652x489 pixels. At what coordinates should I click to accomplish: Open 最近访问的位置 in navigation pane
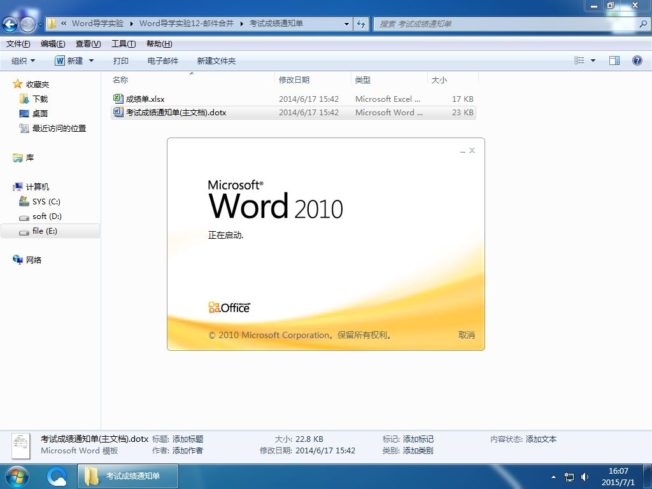59,128
